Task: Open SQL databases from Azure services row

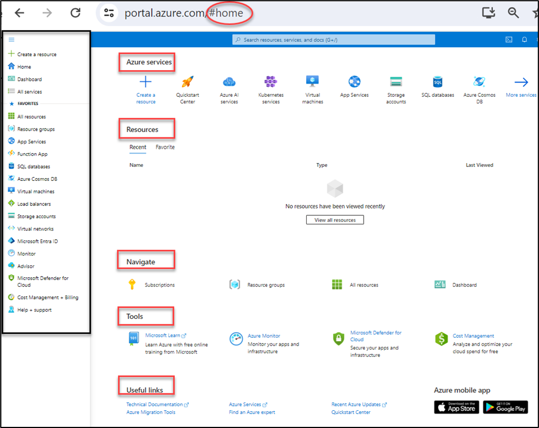Action: (437, 82)
